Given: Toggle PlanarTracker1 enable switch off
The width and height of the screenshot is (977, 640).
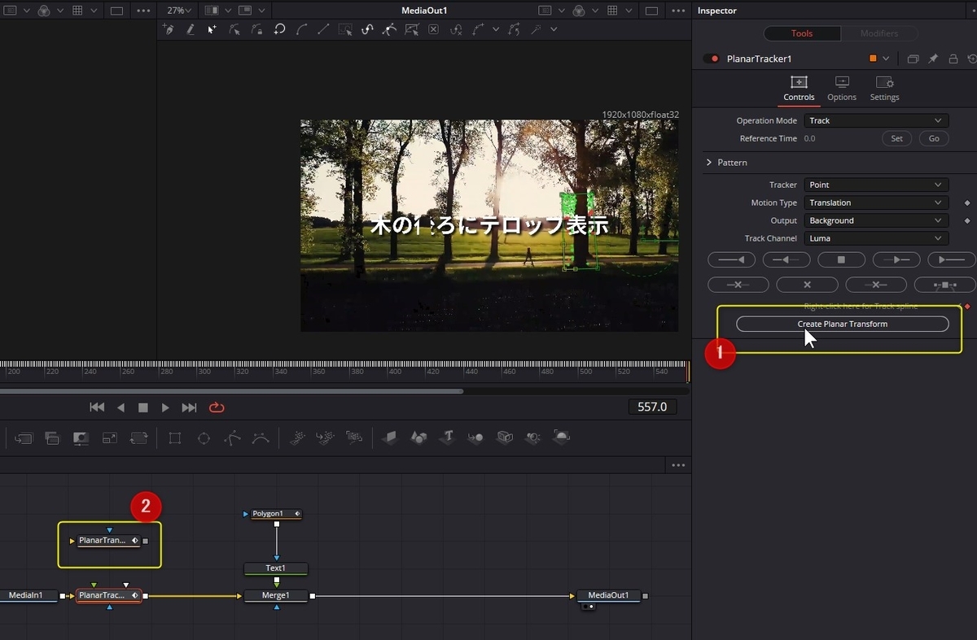Looking at the screenshot, I should tap(712, 59).
